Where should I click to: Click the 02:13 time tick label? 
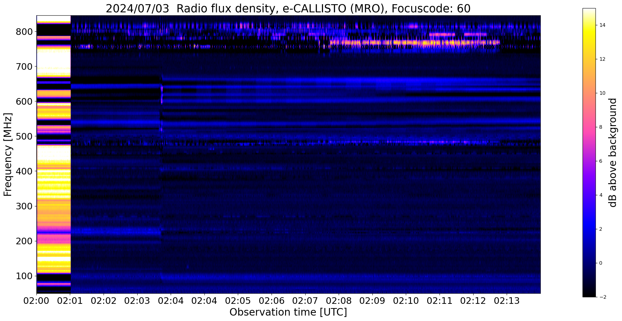click(507, 301)
